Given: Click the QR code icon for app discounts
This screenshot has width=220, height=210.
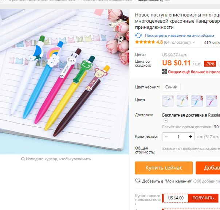Looking at the screenshot, I should pyautogui.click(x=164, y=71).
